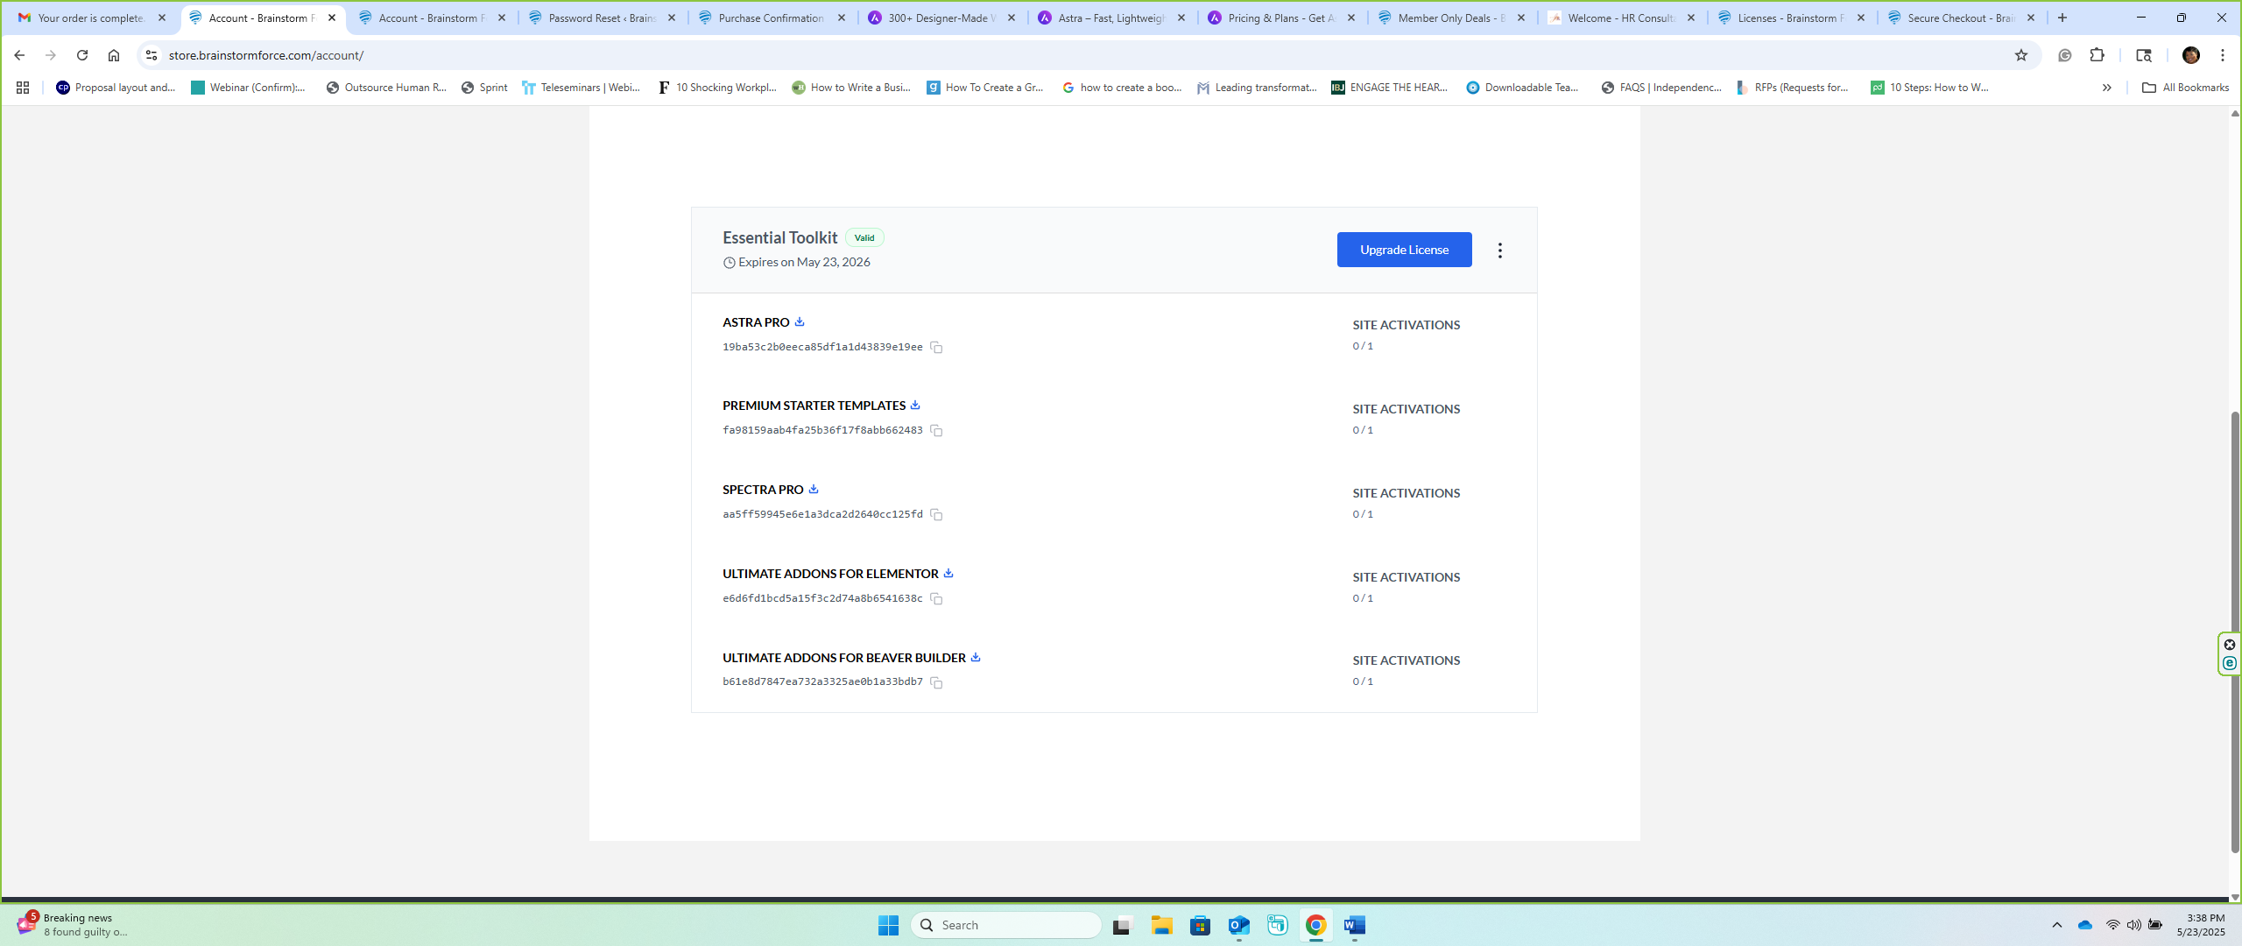Go back to the previous page
The image size is (2242, 946).
click(19, 55)
